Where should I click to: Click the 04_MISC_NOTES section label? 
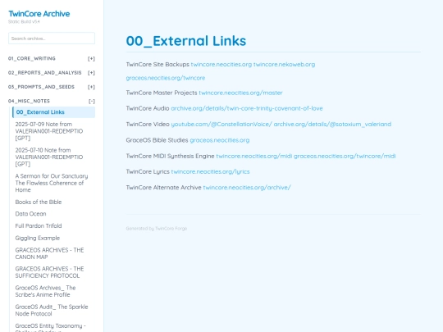click(29, 101)
